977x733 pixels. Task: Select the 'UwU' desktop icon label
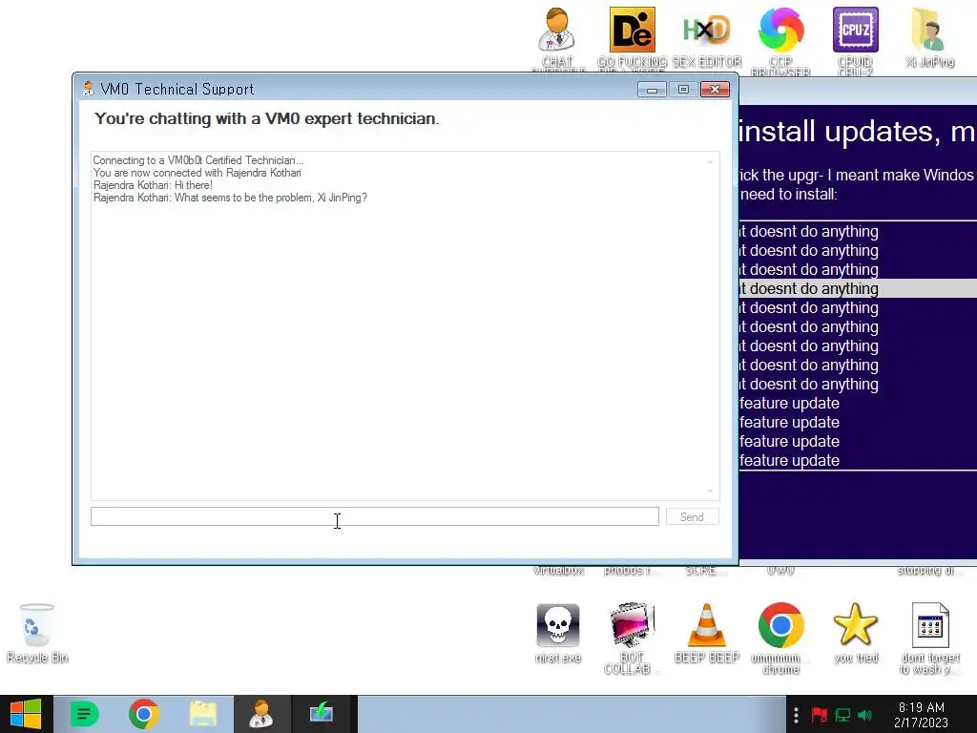point(780,570)
